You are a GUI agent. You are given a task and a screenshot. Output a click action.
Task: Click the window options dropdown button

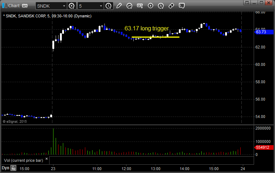click(x=247, y=3)
